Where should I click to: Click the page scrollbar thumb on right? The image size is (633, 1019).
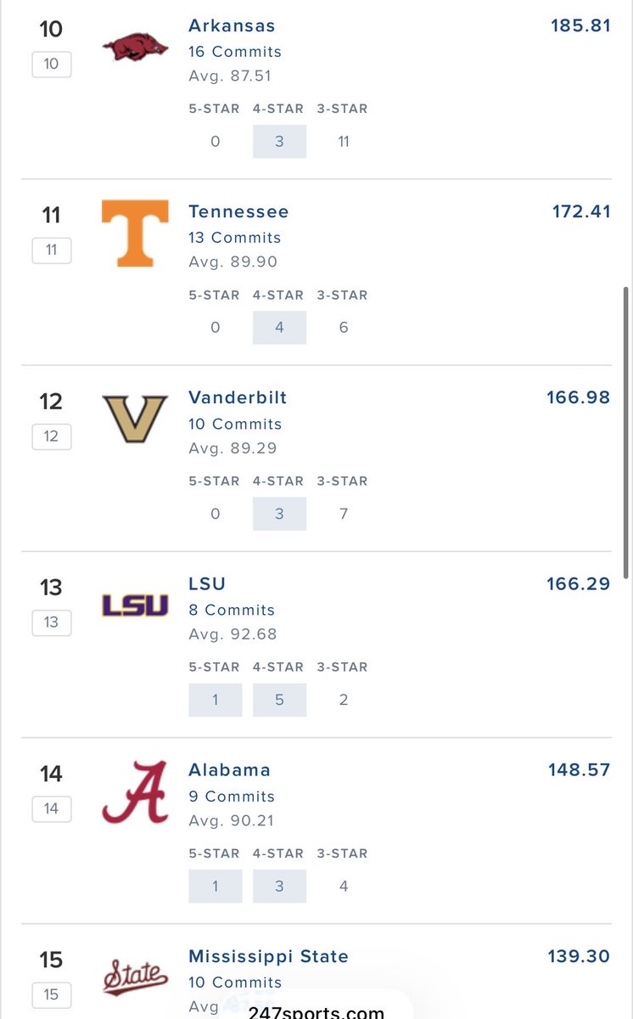(x=626, y=433)
